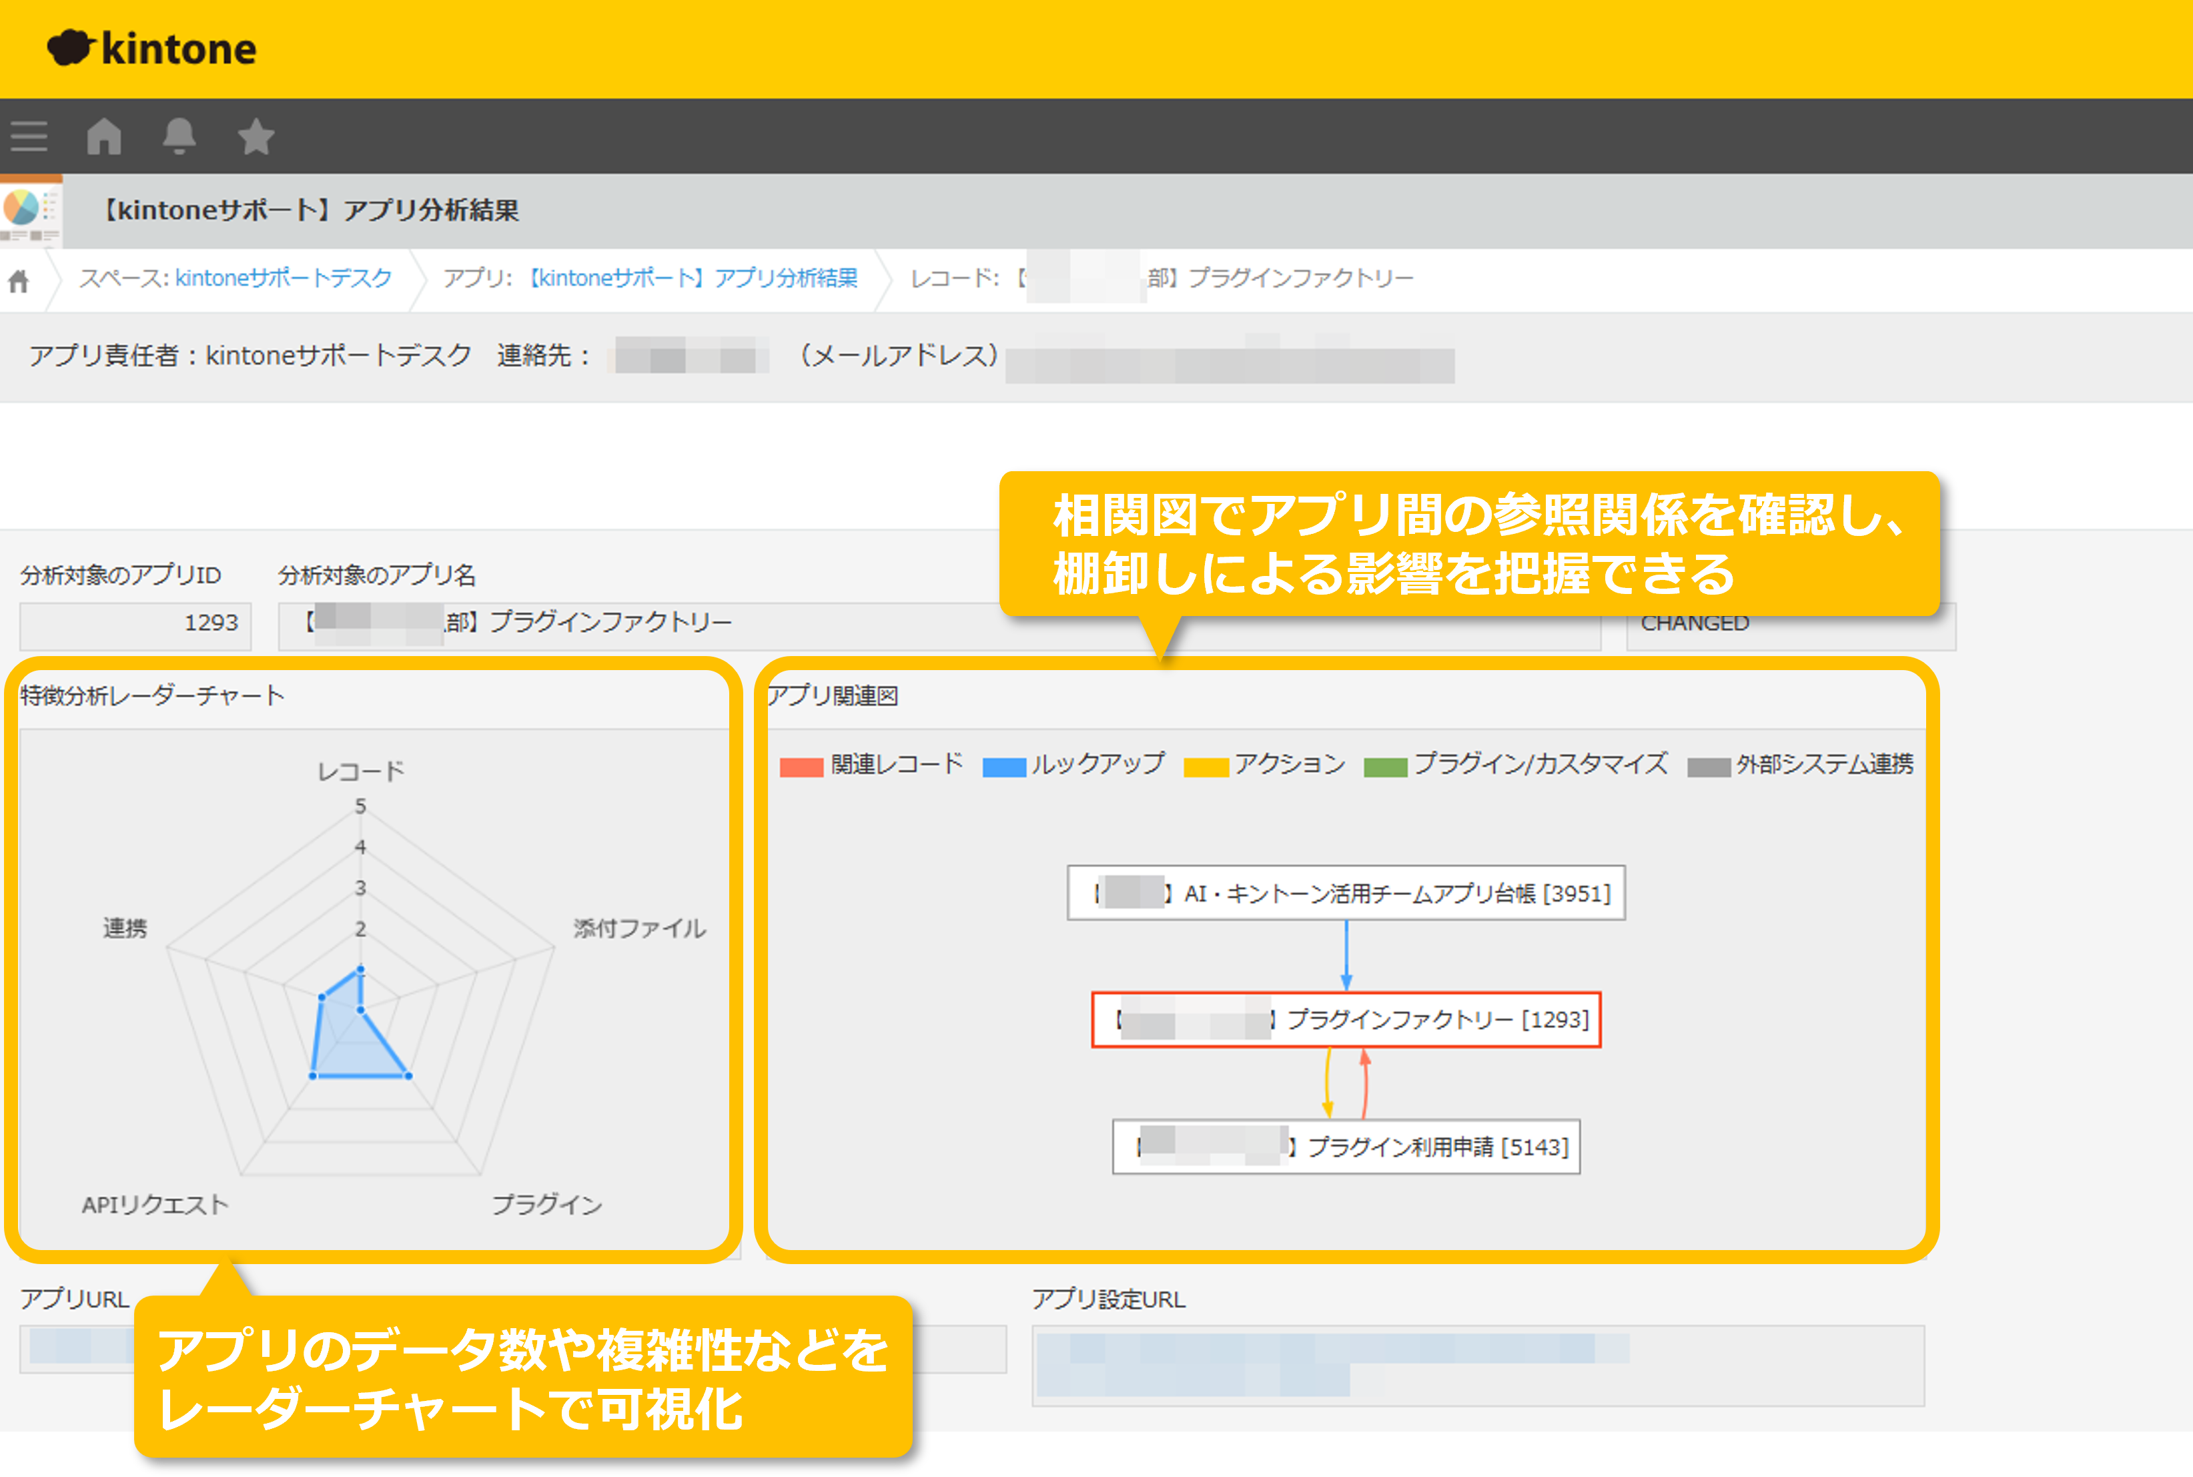Go to portal via home icon
Image resolution: width=2193 pixels, height=1477 pixels.
(x=105, y=135)
